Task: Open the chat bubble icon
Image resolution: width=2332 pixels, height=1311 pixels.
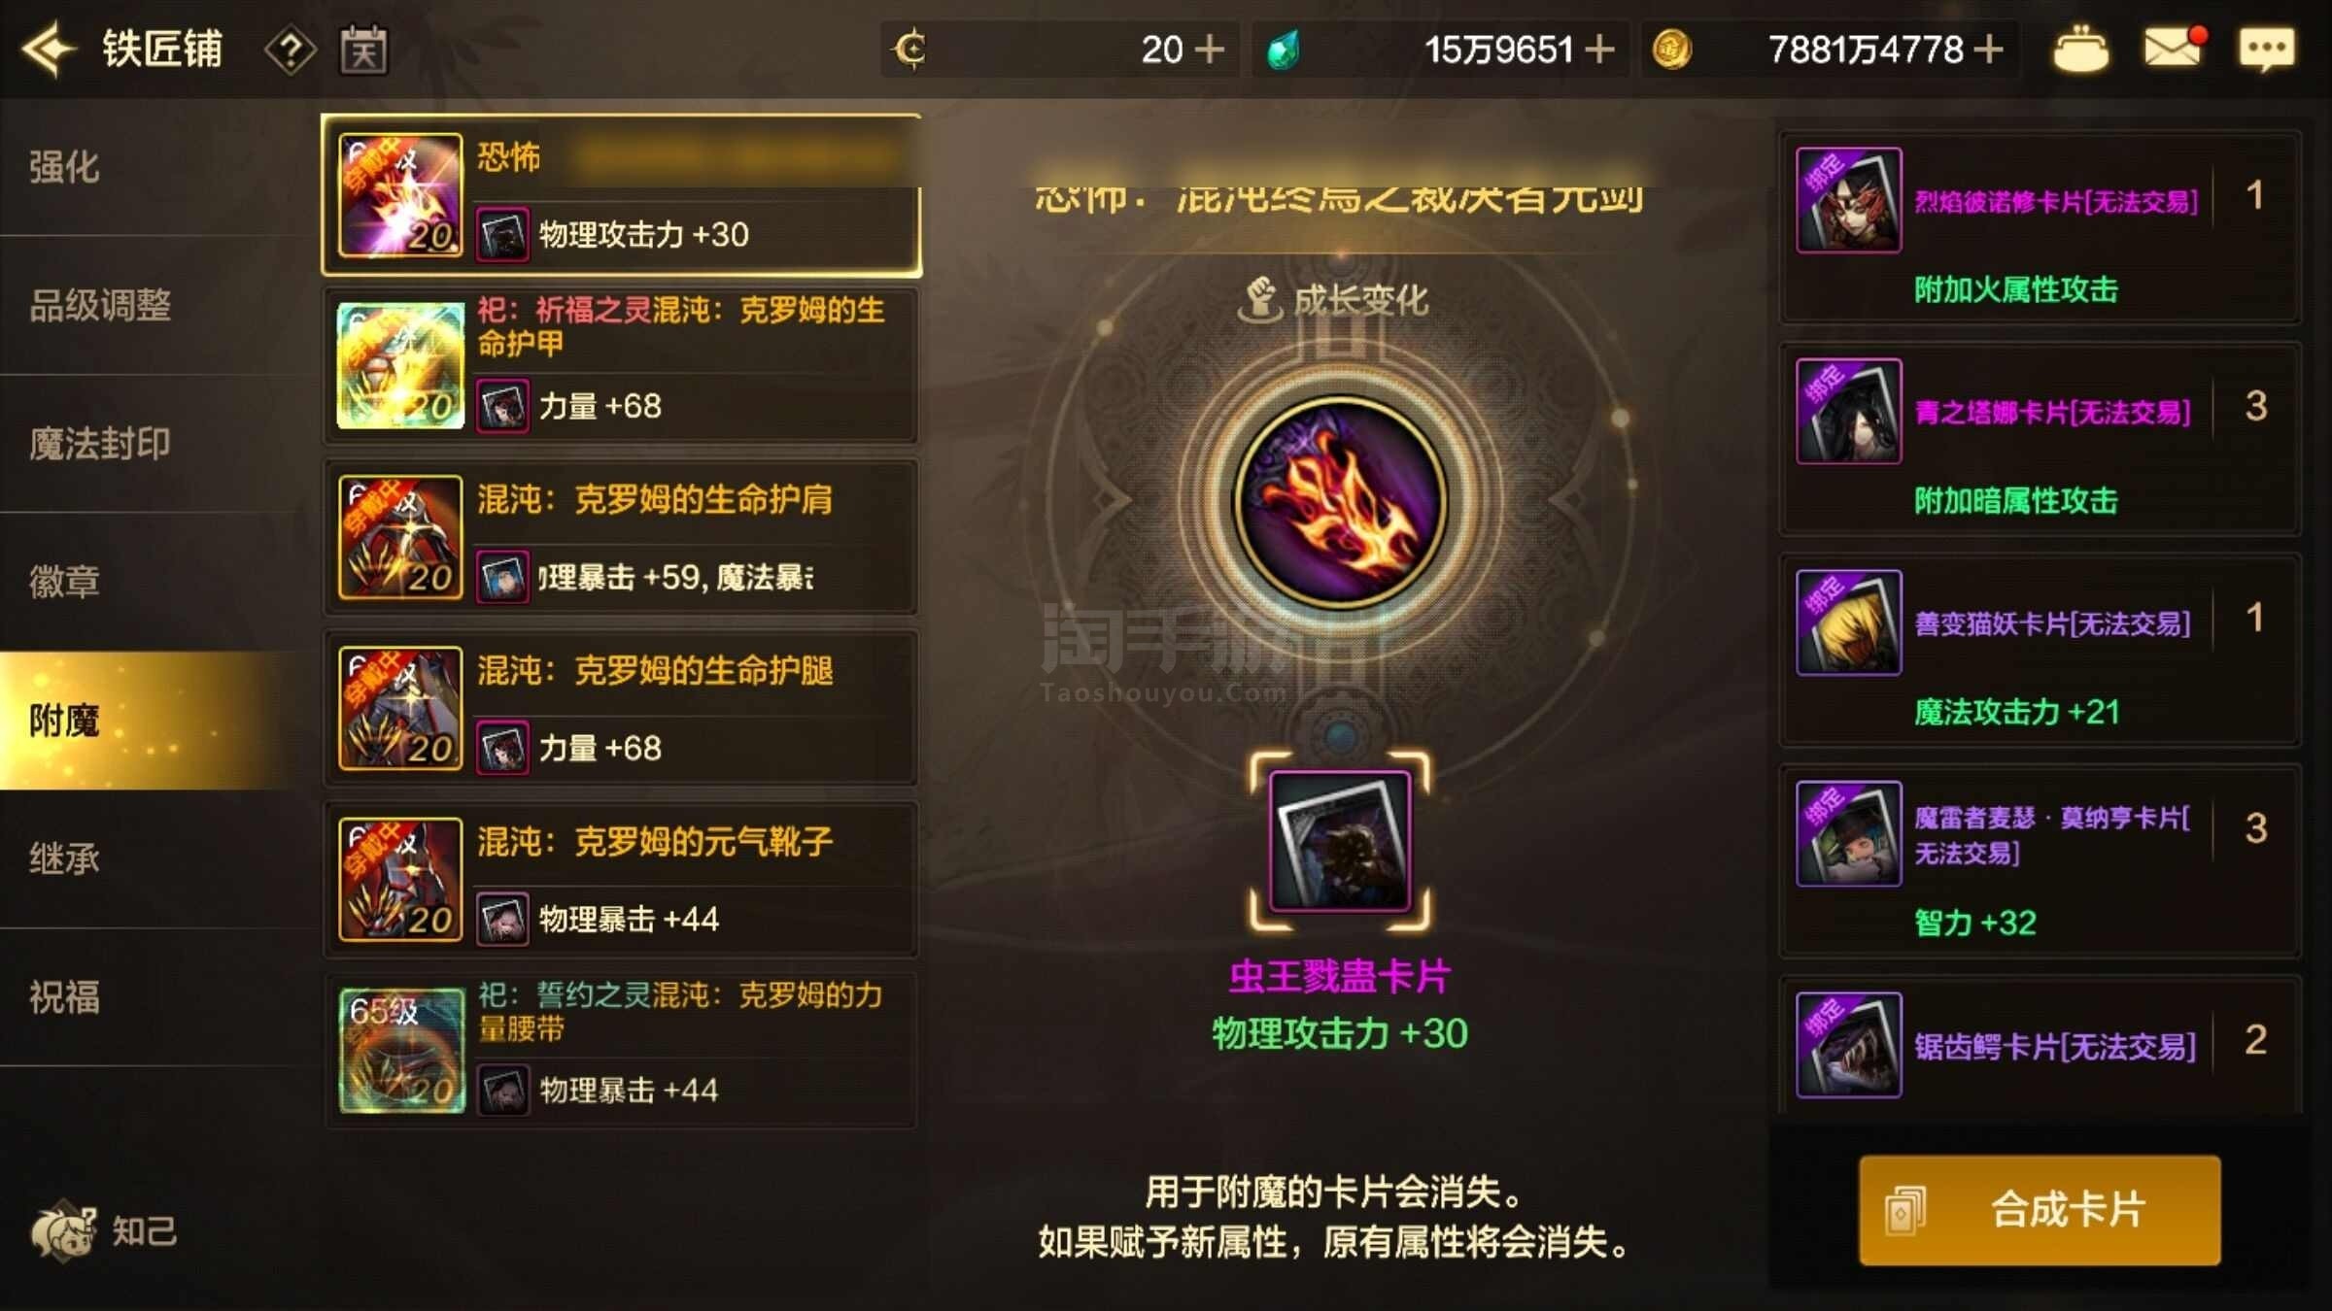Action: pyautogui.click(x=2267, y=49)
